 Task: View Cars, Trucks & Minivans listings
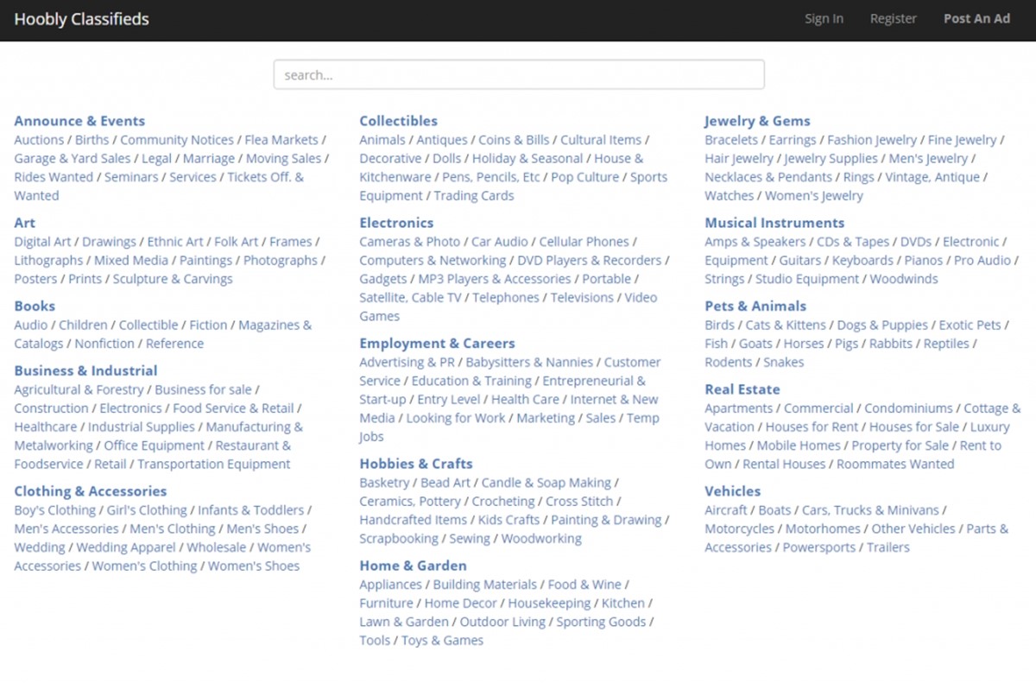871,510
